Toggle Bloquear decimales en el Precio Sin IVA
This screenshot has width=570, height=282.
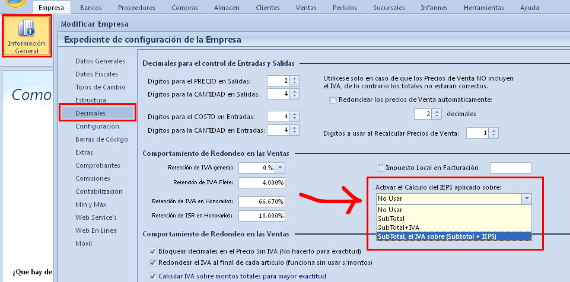coord(152,251)
